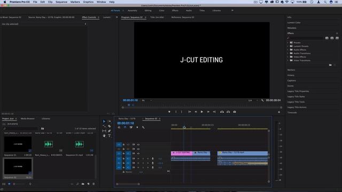Select the Track Select Forward tool
The width and height of the screenshot is (342, 192).
[x=109, y=121]
